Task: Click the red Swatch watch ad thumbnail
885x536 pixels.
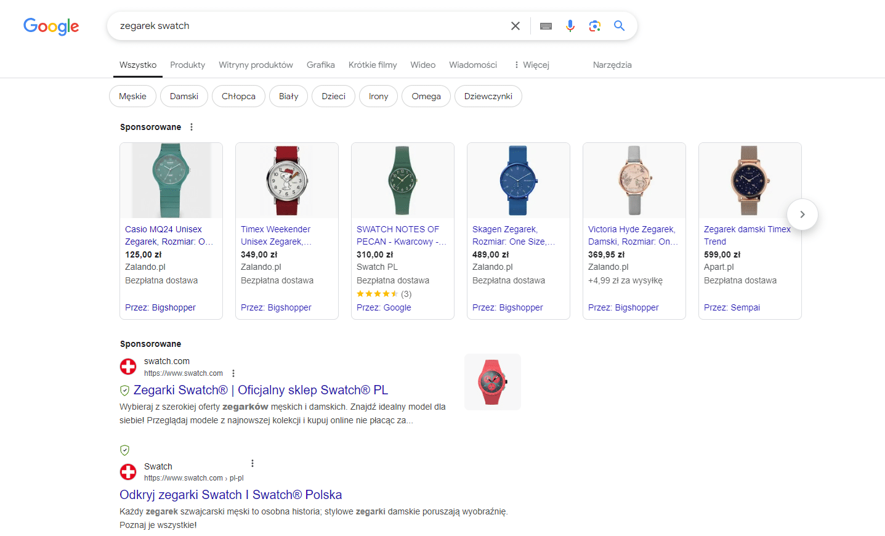Action: (493, 382)
